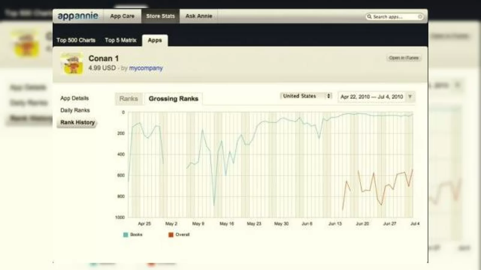Click the Apr 25 axis label

point(144,224)
